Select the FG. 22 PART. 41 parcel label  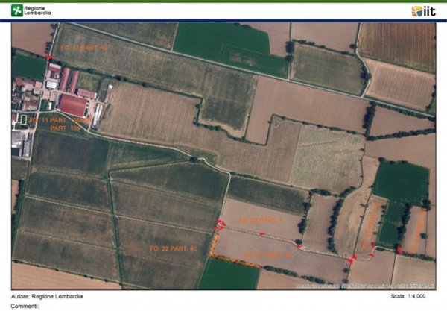(x=174, y=248)
